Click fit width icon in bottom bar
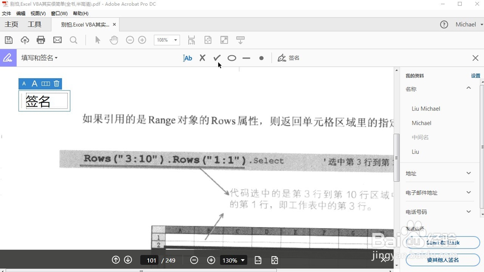 [x=258, y=260]
